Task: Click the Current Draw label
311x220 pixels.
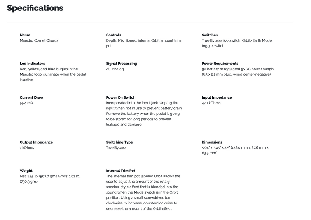Action: point(31,98)
